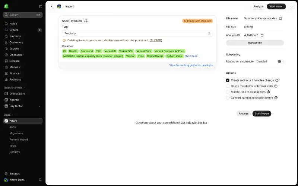This screenshot has width=298, height=186.
Task: Click the top Analyze button
Action: pyautogui.click(x=258, y=6)
